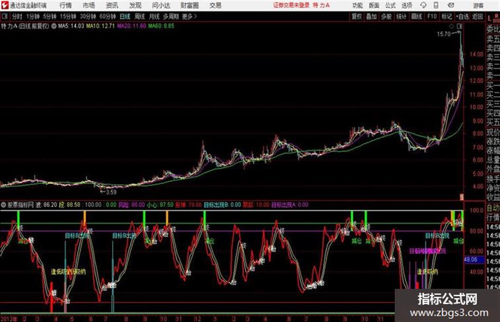Image resolution: width=500 pixels, height=322 pixels.
Task: Click the 标记 mark button
Action: [x=447, y=16]
